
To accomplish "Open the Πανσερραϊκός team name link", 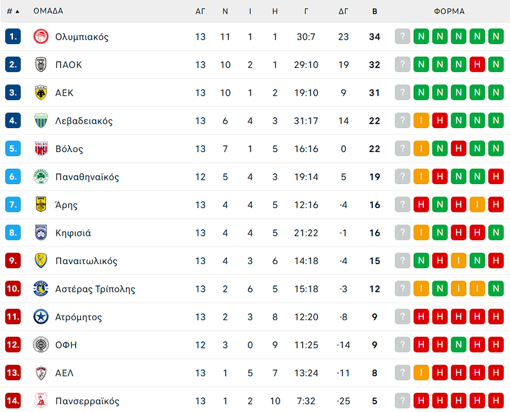I will pyautogui.click(x=87, y=401).
